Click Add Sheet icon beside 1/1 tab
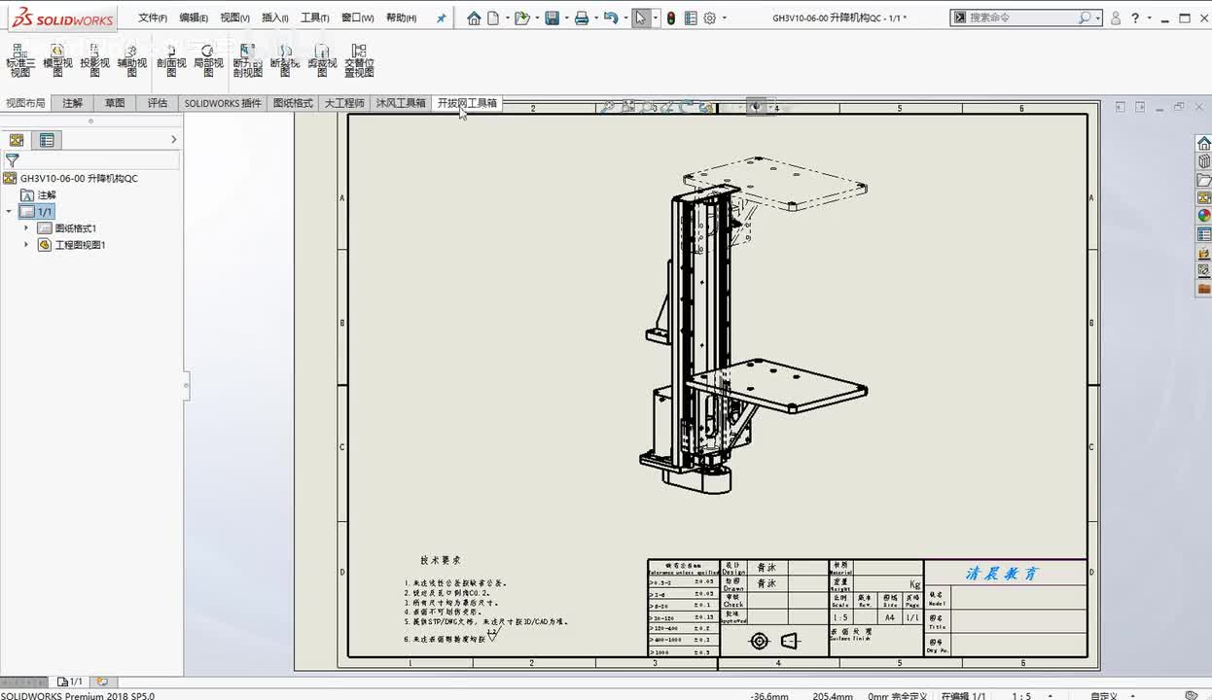This screenshot has height=700, width=1212. (x=102, y=682)
